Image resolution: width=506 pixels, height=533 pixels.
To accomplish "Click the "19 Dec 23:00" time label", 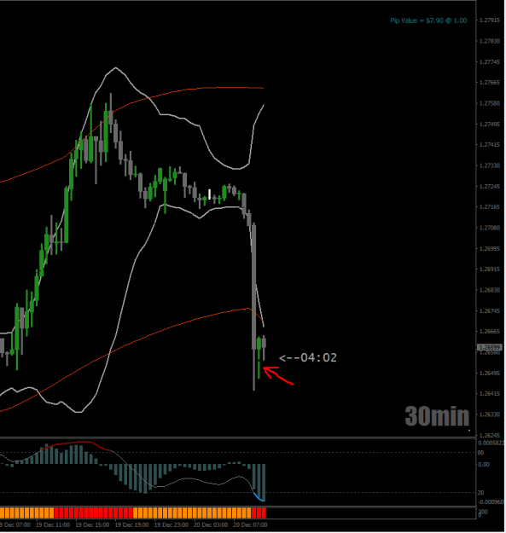I will point(171,524).
